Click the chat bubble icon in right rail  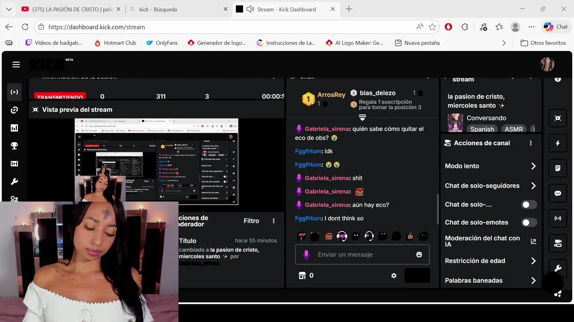coord(558,193)
